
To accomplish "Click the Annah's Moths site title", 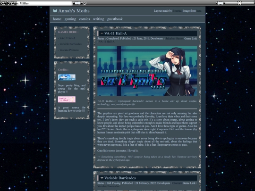I will pyautogui.click(x=74, y=11).
